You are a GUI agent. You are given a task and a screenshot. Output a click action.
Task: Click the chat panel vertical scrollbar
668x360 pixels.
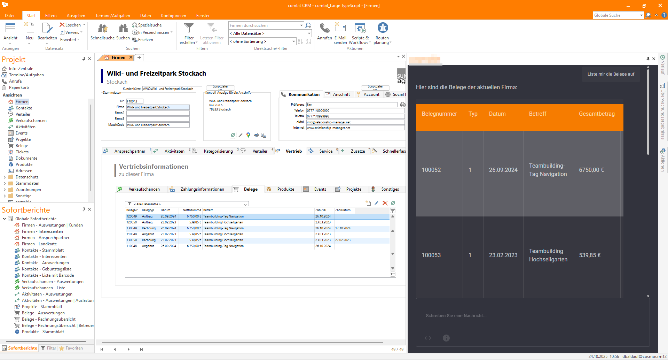tap(648, 112)
